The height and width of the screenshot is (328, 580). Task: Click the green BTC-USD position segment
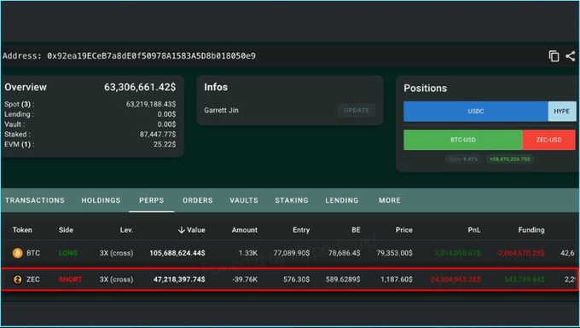[463, 140]
